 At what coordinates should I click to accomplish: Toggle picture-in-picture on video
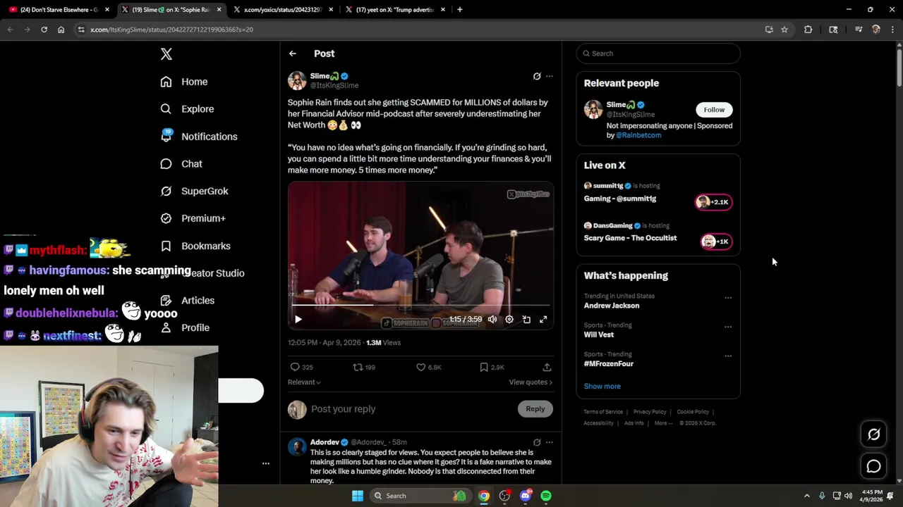tap(526, 320)
